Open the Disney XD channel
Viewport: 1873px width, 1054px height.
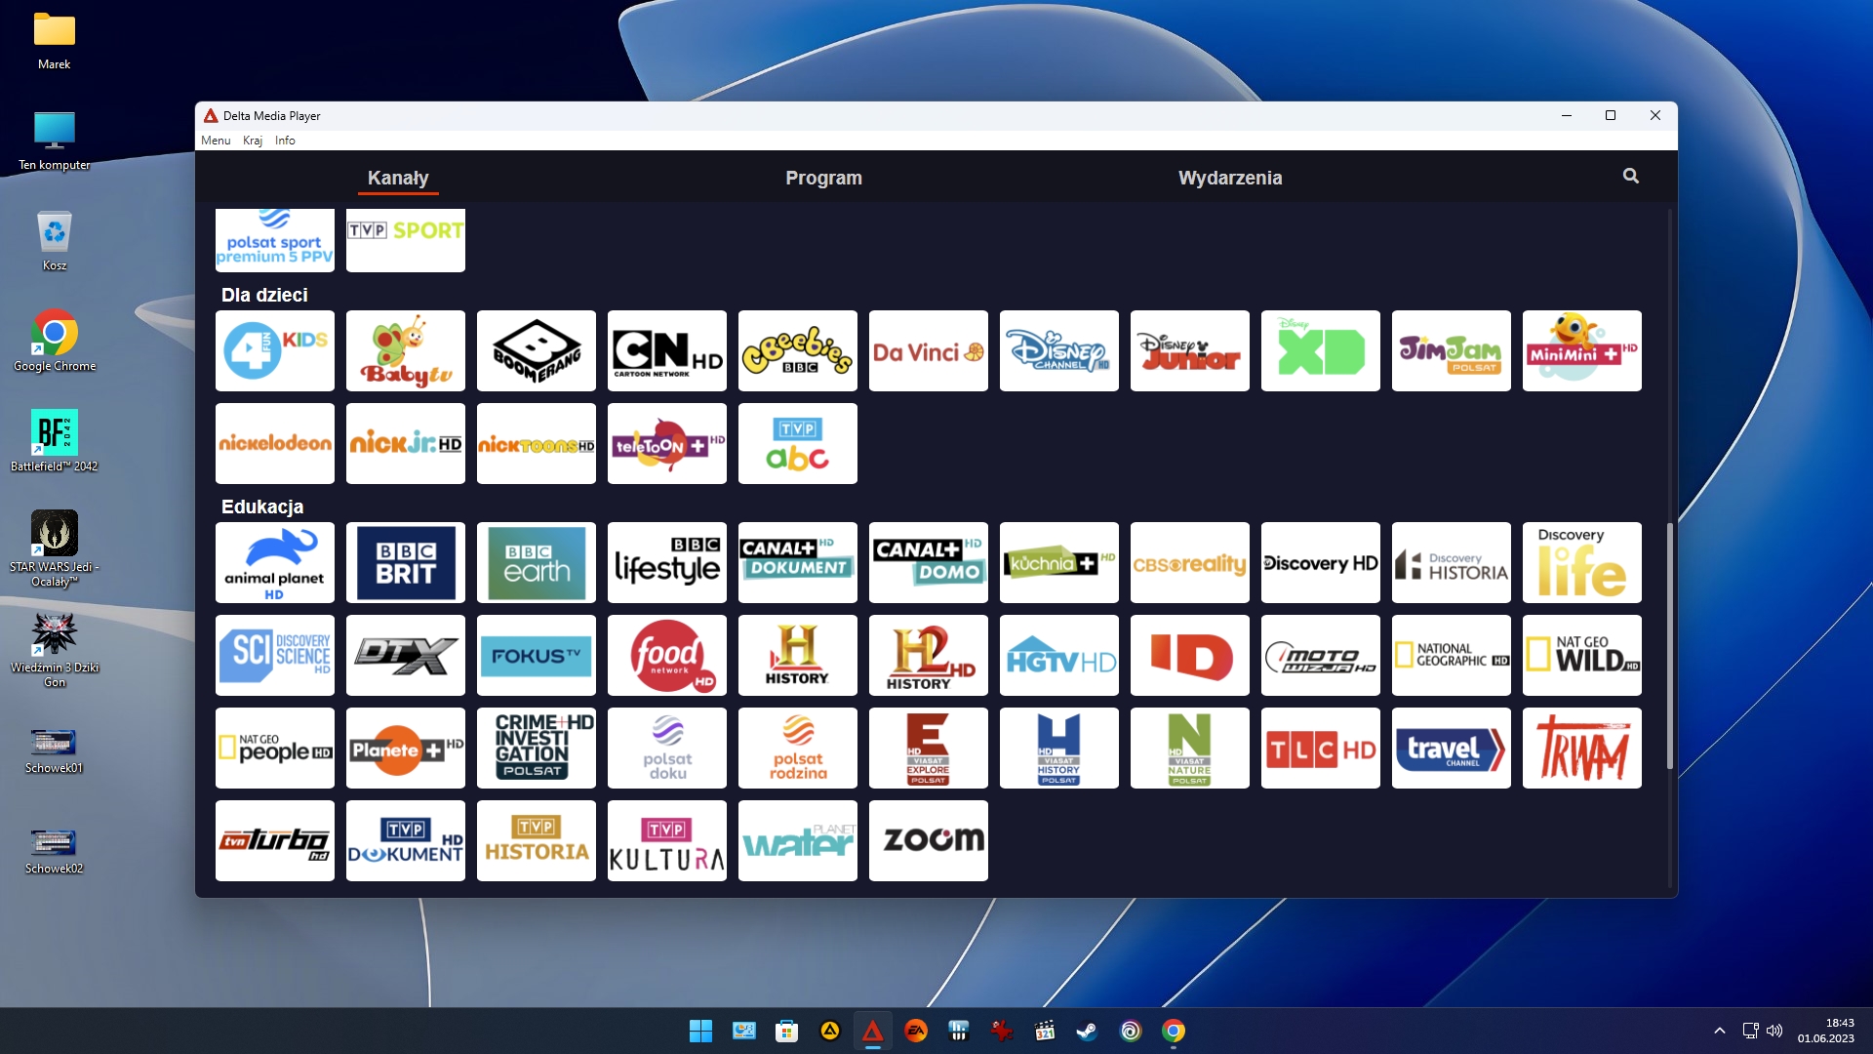pyautogui.click(x=1321, y=351)
